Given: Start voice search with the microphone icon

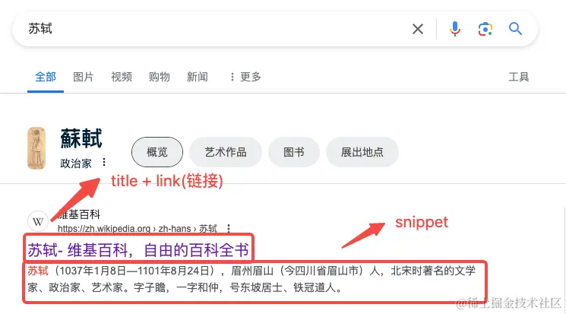Looking at the screenshot, I should click(455, 29).
